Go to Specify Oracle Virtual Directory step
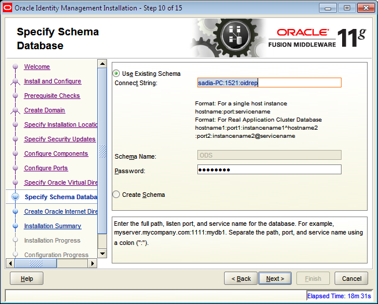 61,182
